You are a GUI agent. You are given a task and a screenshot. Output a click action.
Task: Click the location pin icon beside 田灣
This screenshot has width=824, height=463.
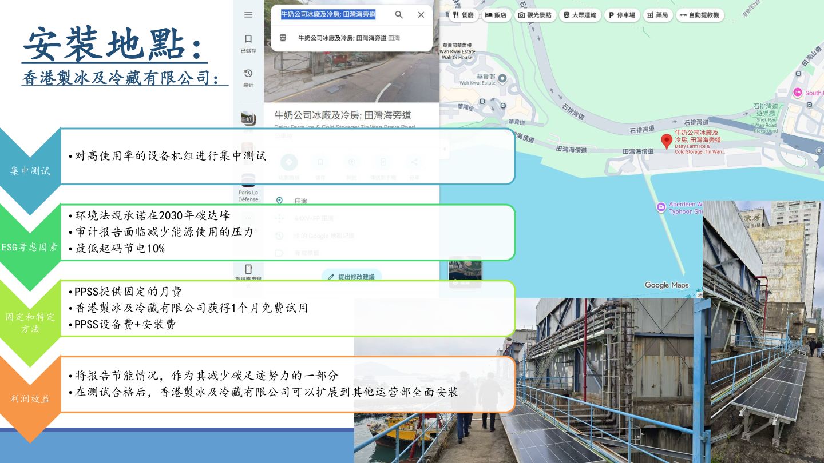click(x=279, y=201)
